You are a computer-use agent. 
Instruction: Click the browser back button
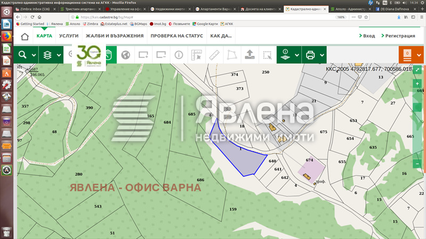click(18, 17)
